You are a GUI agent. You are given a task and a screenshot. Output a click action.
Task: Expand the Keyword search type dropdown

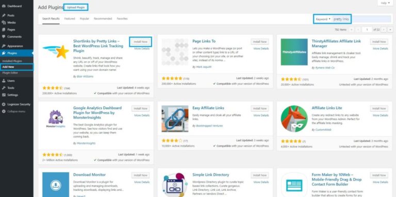[323, 19]
